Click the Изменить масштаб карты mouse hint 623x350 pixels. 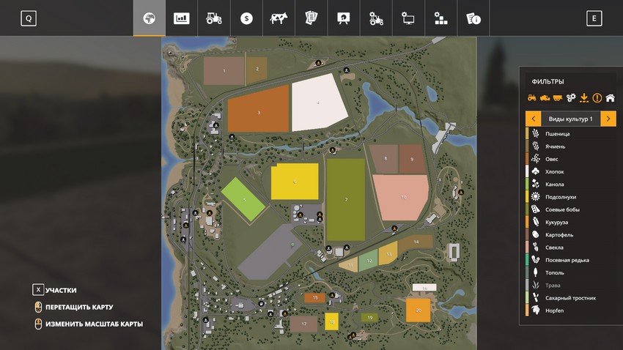(x=89, y=324)
